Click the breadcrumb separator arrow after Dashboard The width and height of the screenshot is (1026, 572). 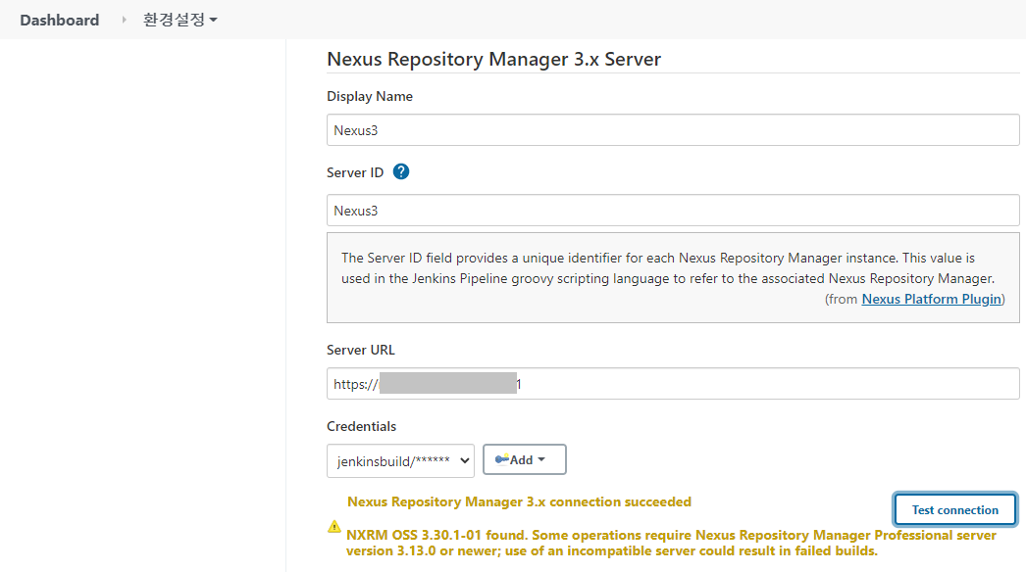click(x=123, y=20)
